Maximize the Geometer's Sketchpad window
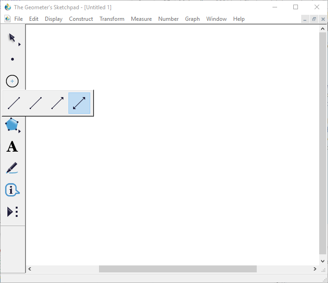The height and width of the screenshot is (283, 328). 296,7
